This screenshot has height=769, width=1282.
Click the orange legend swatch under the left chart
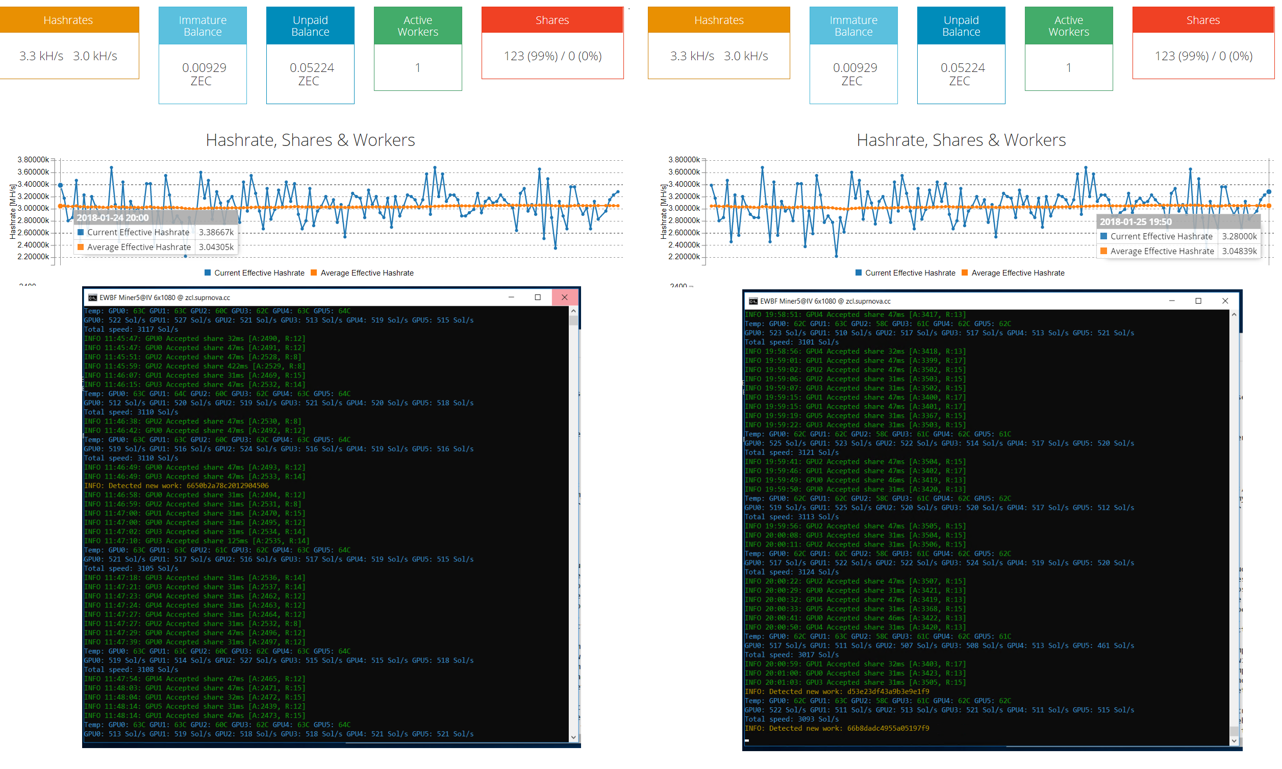tap(313, 272)
